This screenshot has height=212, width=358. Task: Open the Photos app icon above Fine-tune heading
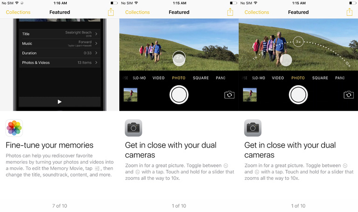tap(14, 128)
